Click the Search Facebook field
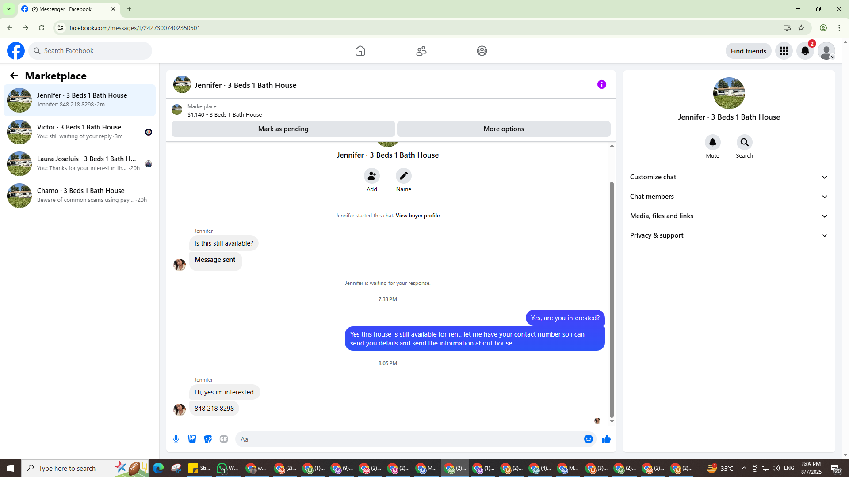The height and width of the screenshot is (477, 849). click(x=90, y=51)
